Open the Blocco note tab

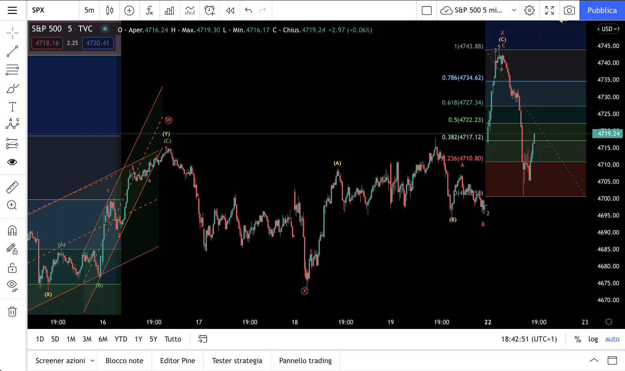coord(124,361)
